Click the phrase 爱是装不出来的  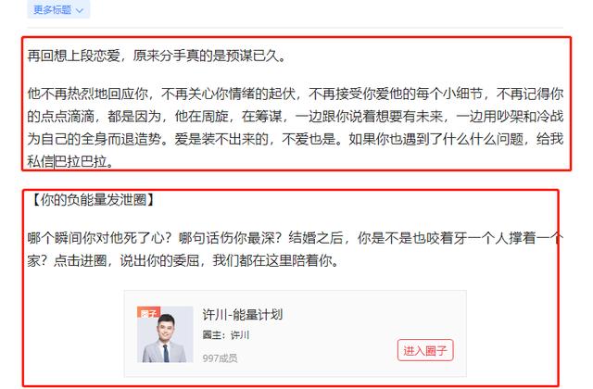pyautogui.click(x=221, y=139)
